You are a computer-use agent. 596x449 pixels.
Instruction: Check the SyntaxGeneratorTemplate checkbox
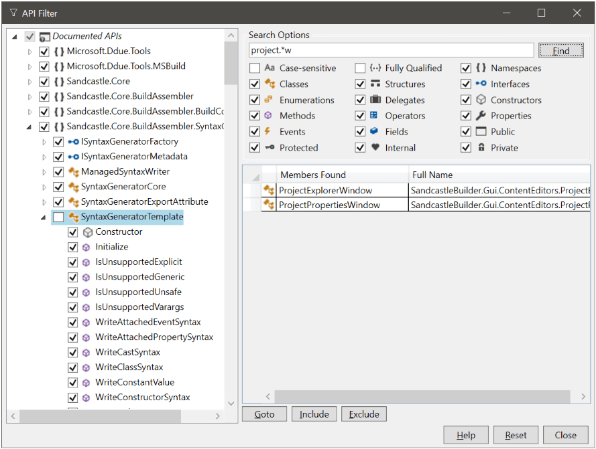[x=58, y=216]
